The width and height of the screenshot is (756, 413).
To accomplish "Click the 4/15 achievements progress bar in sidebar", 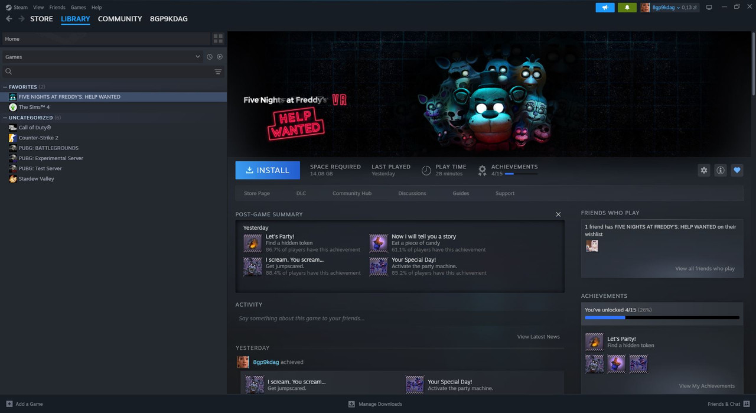I will point(662,317).
